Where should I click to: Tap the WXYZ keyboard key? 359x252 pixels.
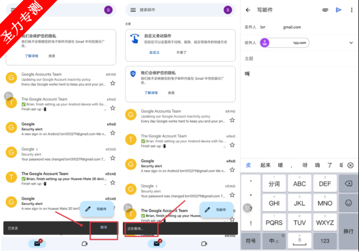click(325, 222)
